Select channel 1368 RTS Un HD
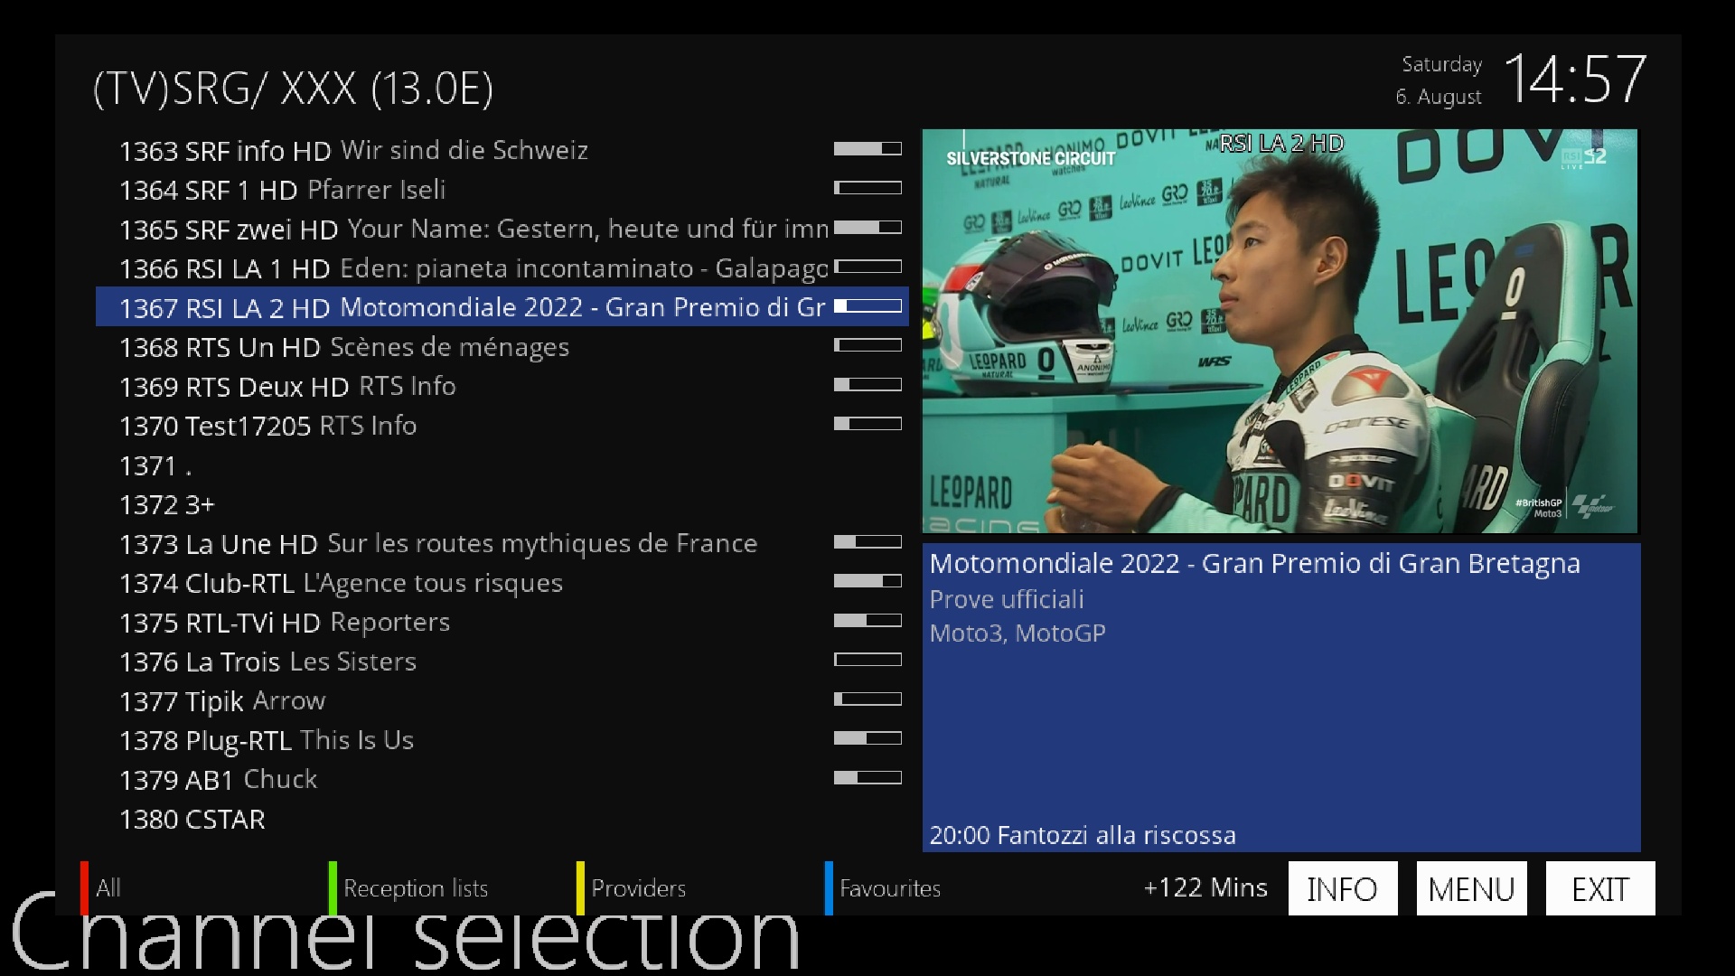1735x976 pixels. (502, 346)
